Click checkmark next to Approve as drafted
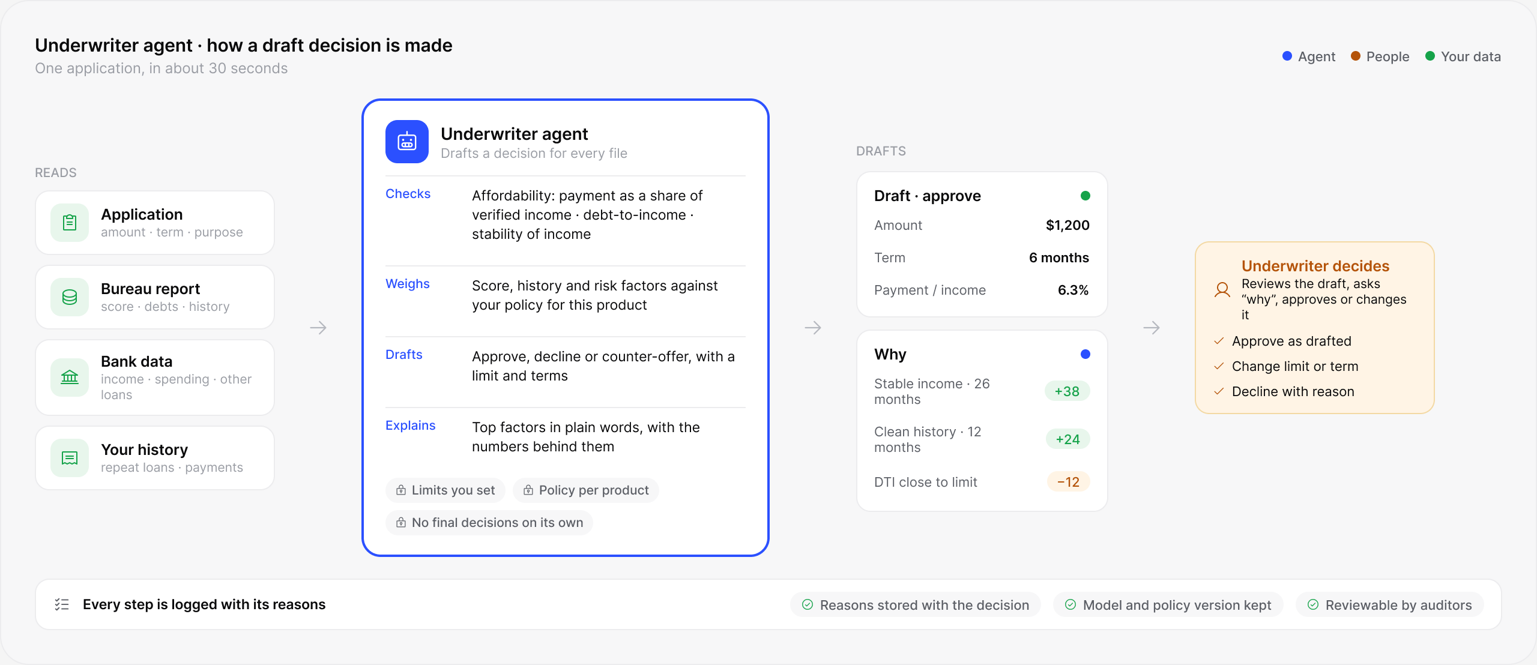The width and height of the screenshot is (1537, 665). [x=1219, y=341]
